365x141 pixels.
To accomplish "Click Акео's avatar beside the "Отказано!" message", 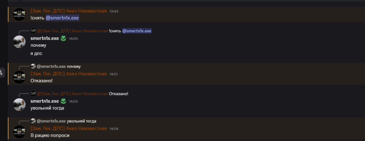I will 19,77.
